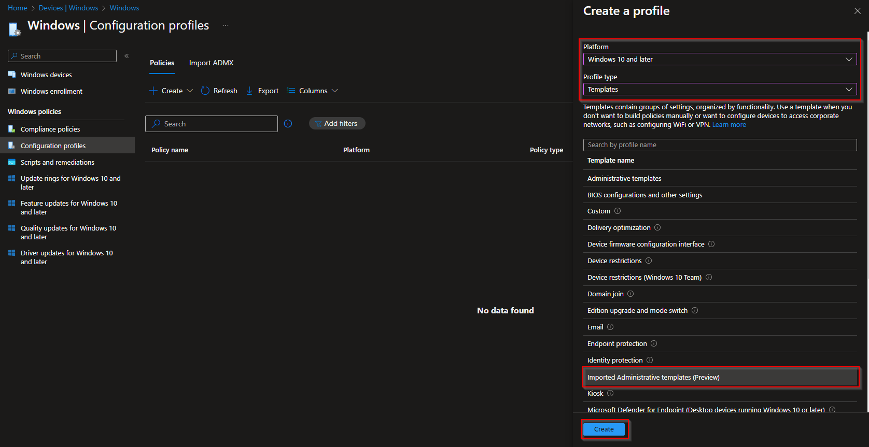Sort by Template name column header

611,160
